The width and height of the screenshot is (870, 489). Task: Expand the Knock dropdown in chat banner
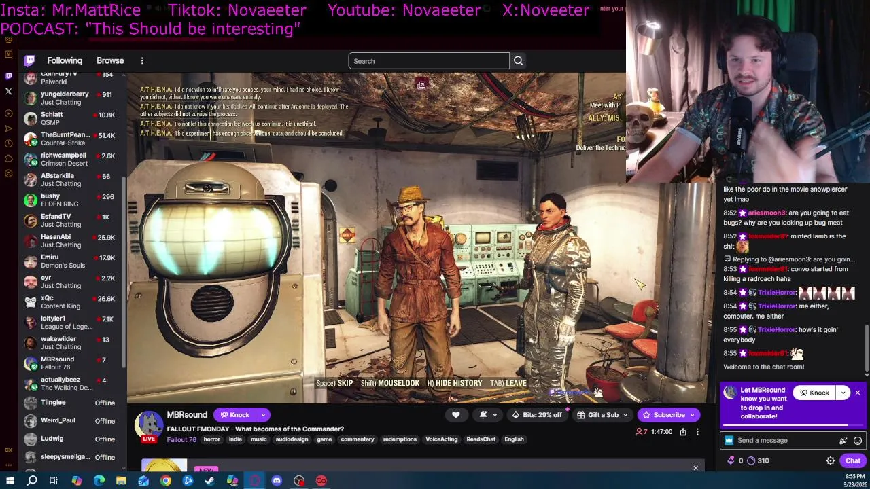point(843,393)
